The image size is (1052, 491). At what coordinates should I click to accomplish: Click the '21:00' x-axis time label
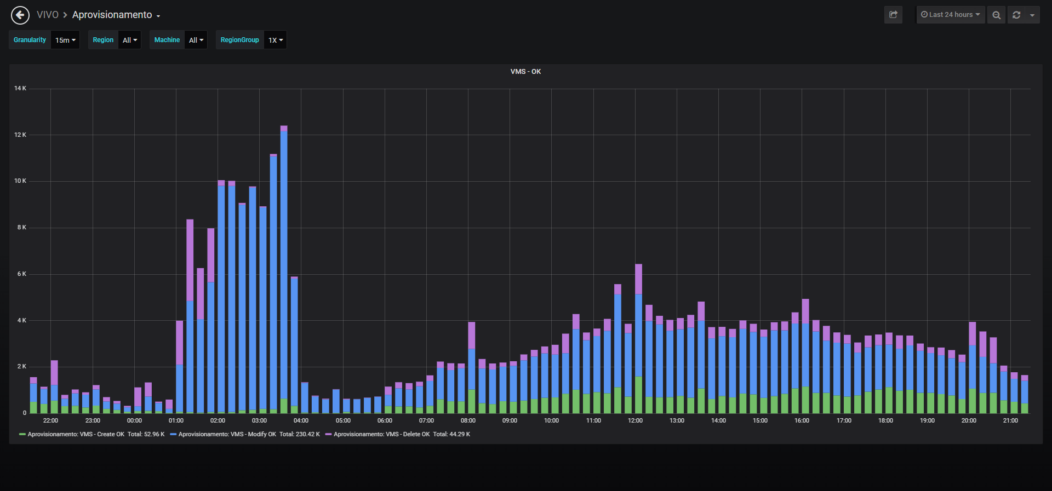pyautogui.click(x=1010, y=420)
